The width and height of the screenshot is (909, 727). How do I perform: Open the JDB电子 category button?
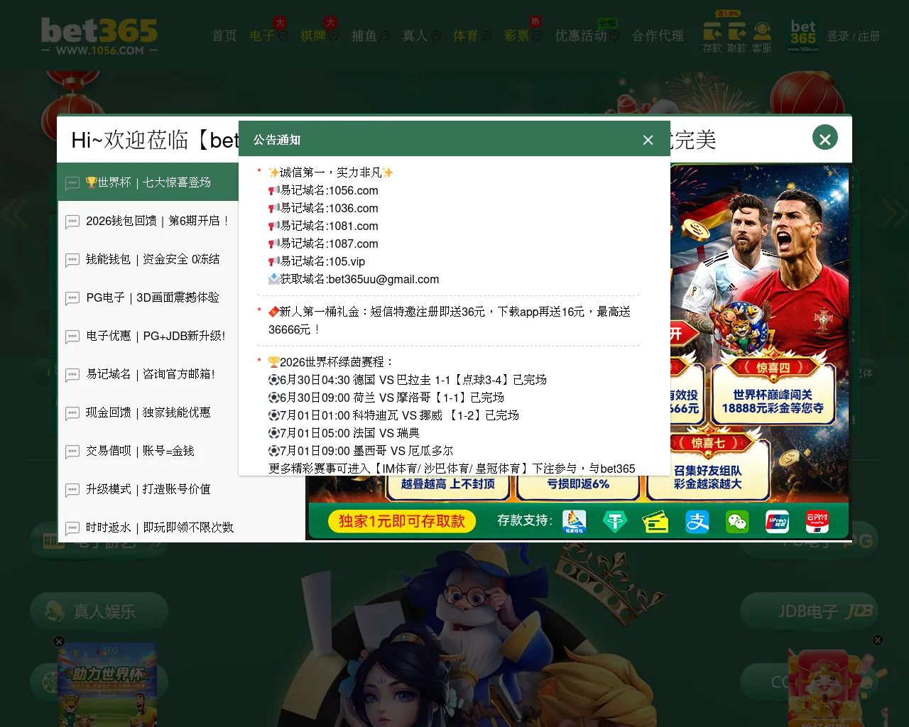point(810,611)
